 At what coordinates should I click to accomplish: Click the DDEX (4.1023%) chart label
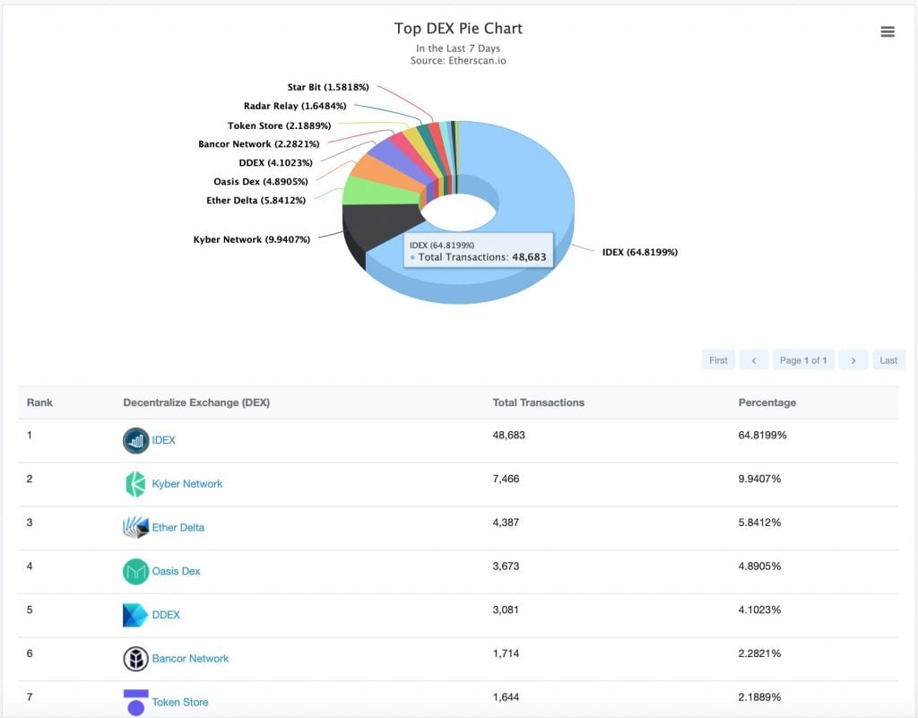pos(276,162)
